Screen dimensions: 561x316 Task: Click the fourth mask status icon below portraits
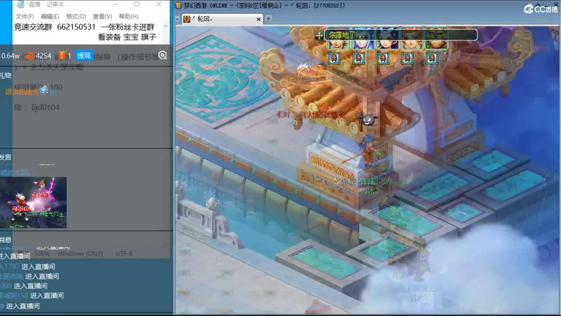coord(408,58)
